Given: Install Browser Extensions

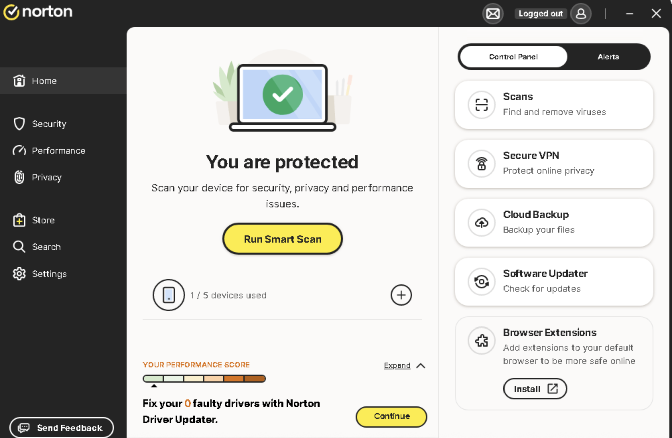Looking at the screenshot, I should tap(535, 389).
